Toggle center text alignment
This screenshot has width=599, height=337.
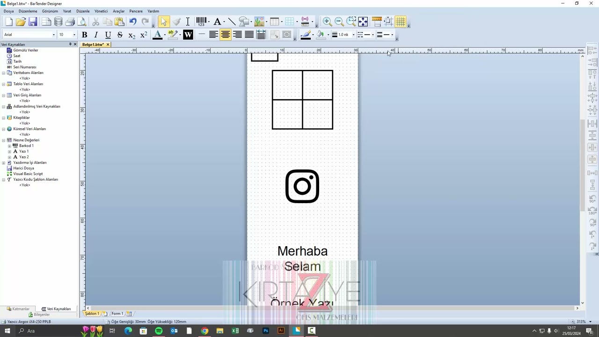coord(225,35)
